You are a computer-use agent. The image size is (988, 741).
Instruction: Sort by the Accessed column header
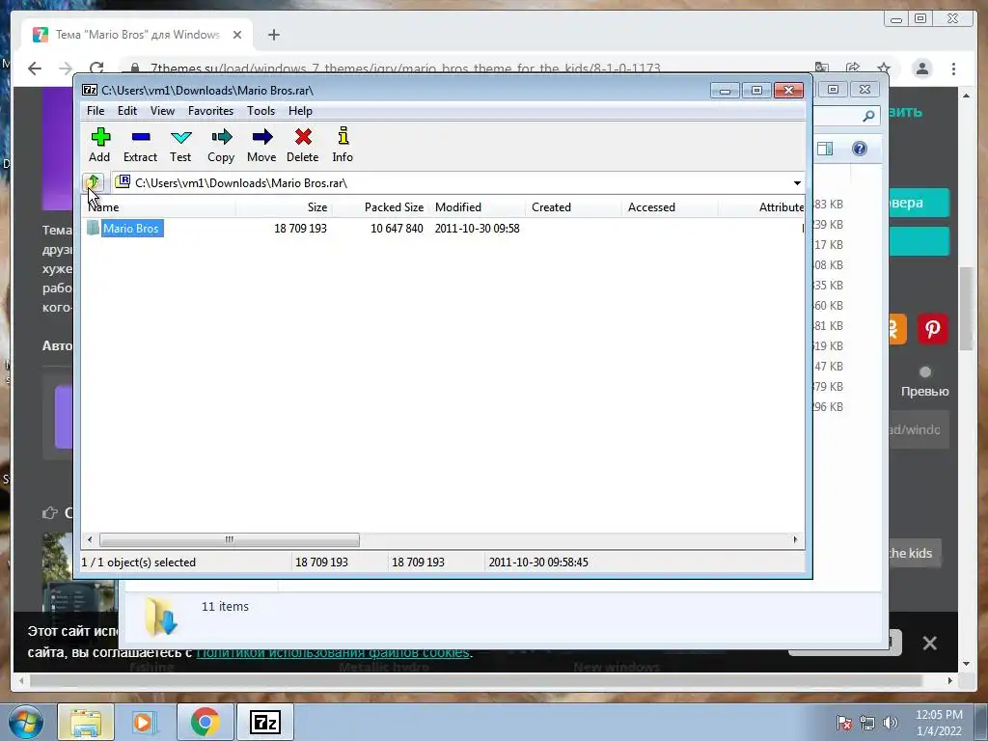tap(670, 206)
